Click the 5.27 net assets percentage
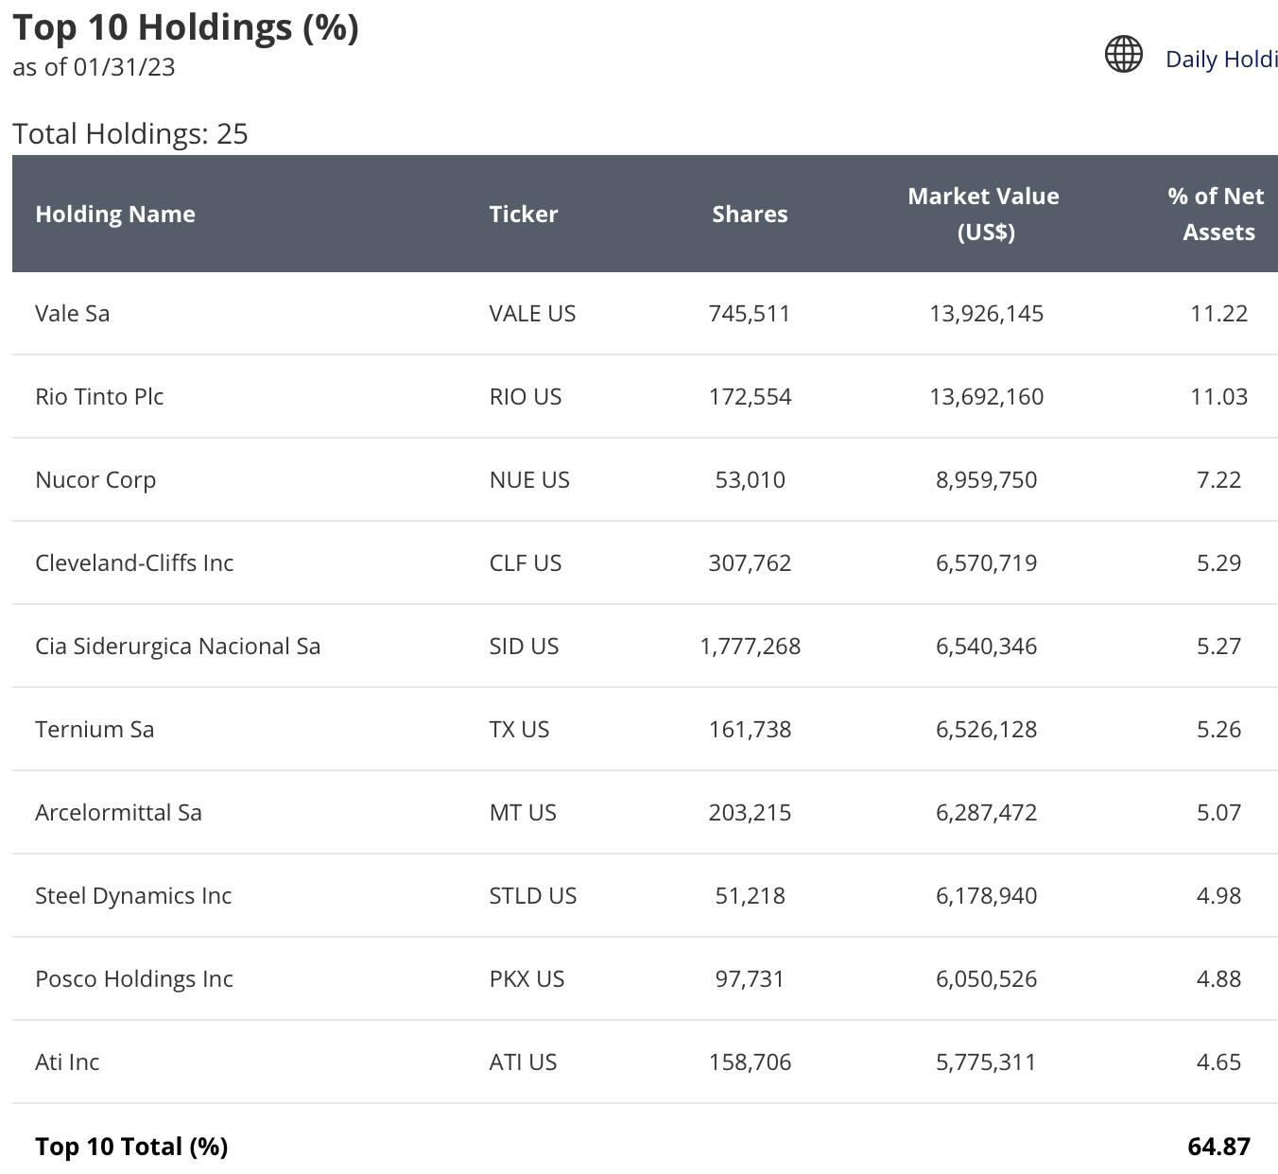This screenshot has height=1174, width=1278. (x=1218, y=646)
